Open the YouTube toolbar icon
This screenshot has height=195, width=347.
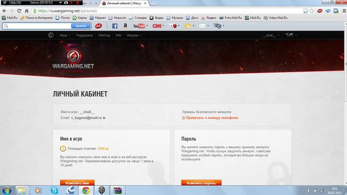pos(139,26)
